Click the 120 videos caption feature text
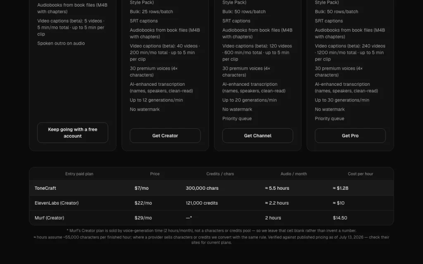This screenshot has height=264, width=423. pos(257,52)
